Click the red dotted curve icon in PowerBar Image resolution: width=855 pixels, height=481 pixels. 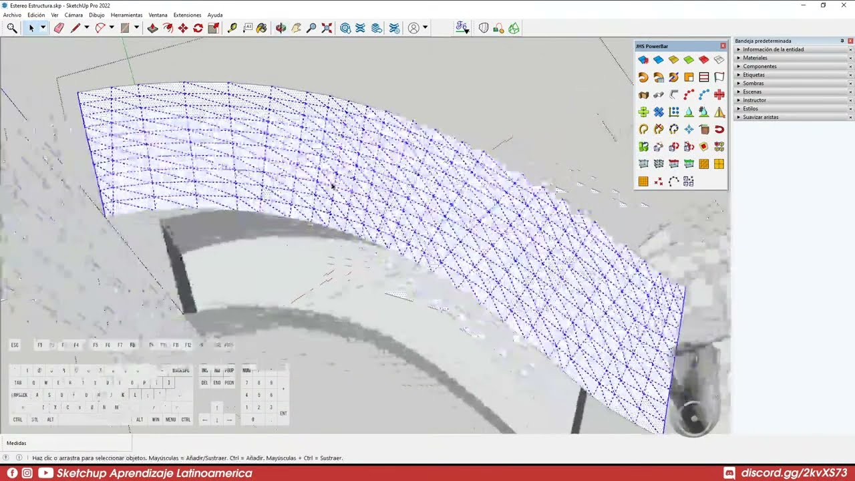point(689,95)
